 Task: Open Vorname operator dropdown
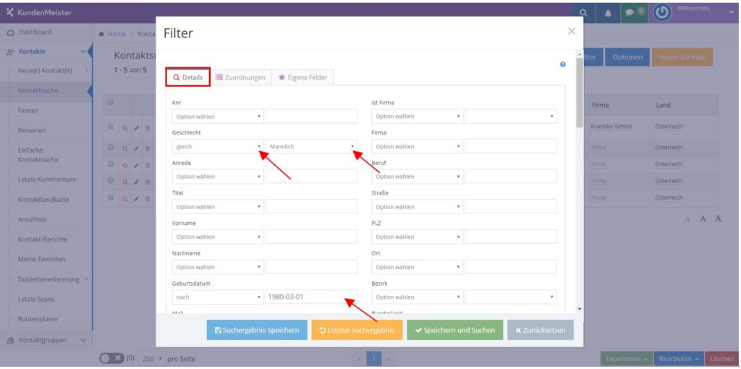coord(218,237)
